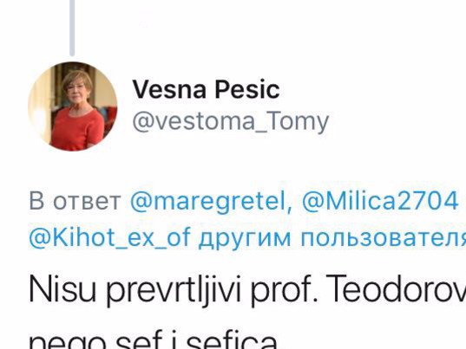Click the Vesna Pesic display name
This screenshot has width=466, height=349.
click(206, 89)
